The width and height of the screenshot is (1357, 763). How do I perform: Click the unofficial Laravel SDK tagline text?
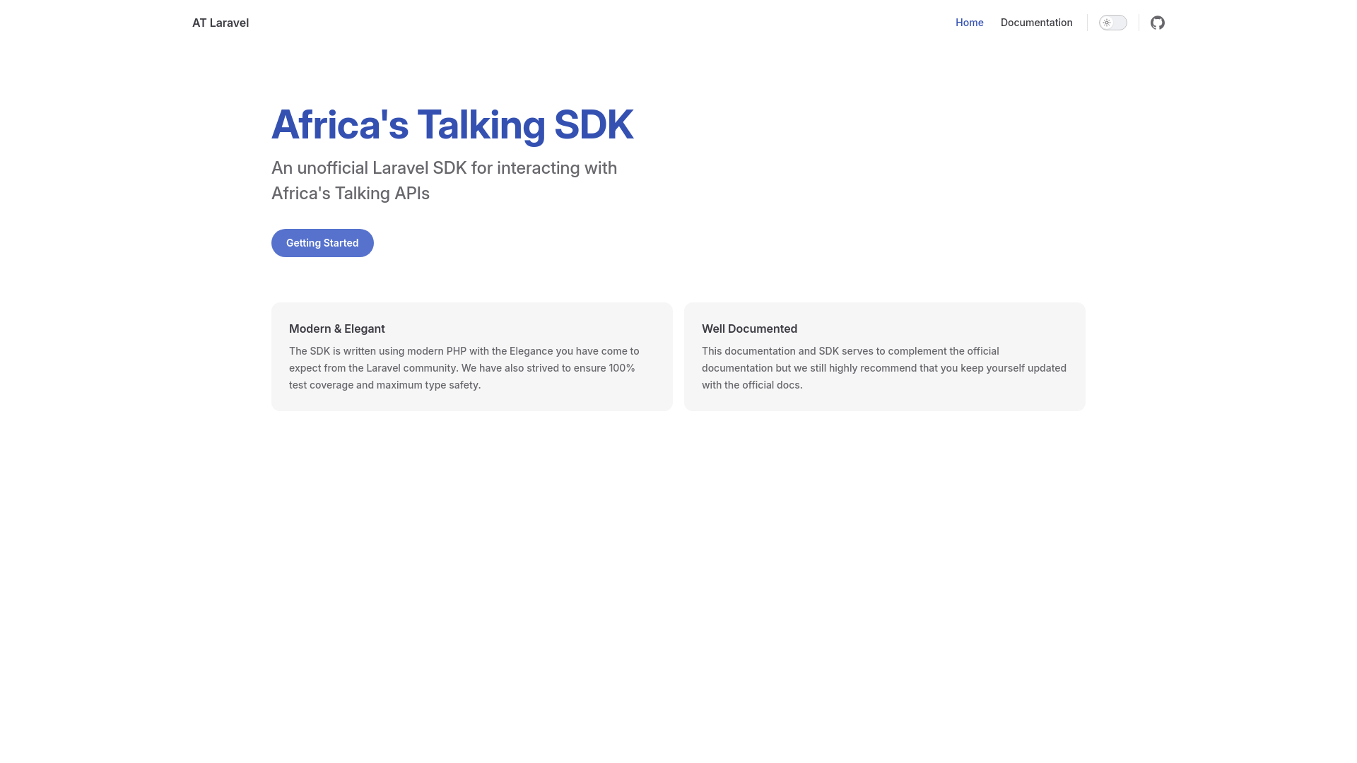click(445, 181)
